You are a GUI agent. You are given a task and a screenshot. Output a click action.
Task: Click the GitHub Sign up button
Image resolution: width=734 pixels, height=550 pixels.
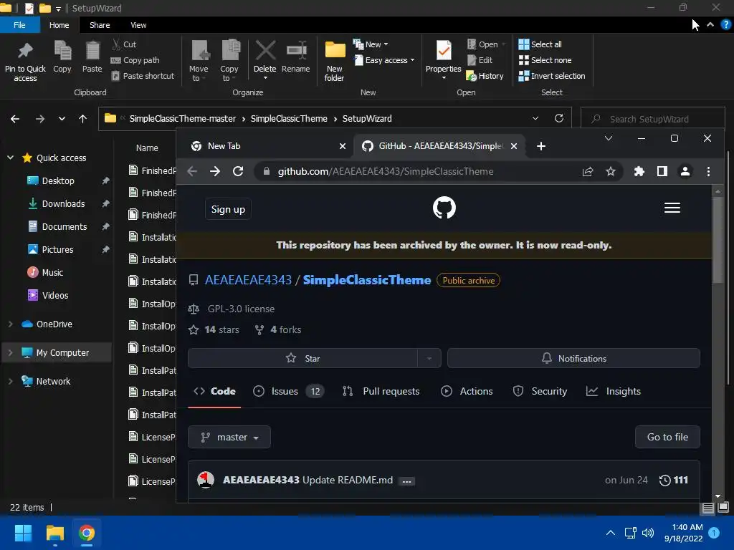pos(228,209)
